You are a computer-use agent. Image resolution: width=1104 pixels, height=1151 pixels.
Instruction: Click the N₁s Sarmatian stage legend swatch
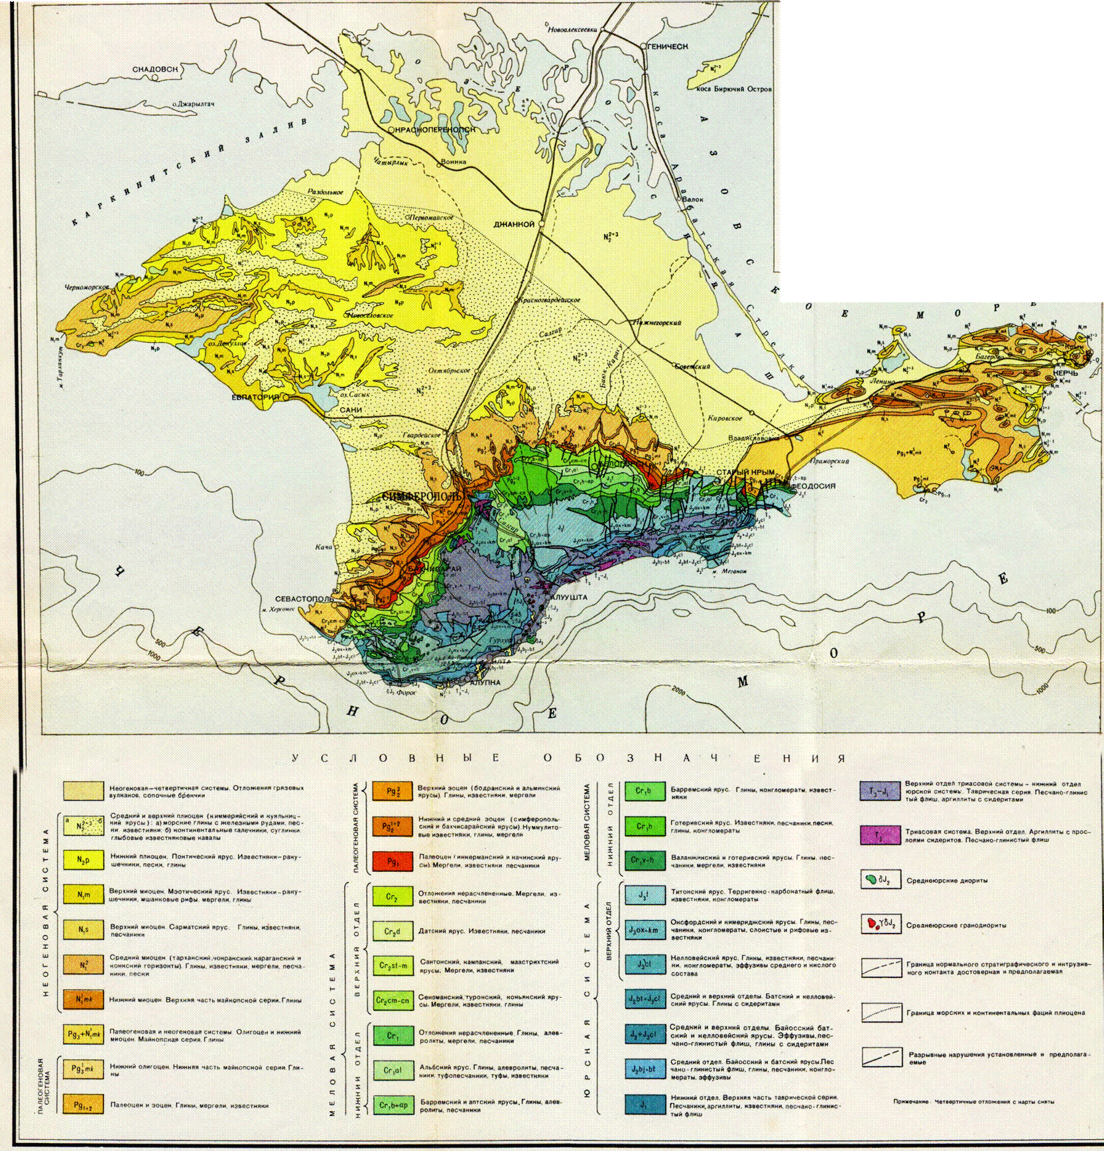coord(83,930)
